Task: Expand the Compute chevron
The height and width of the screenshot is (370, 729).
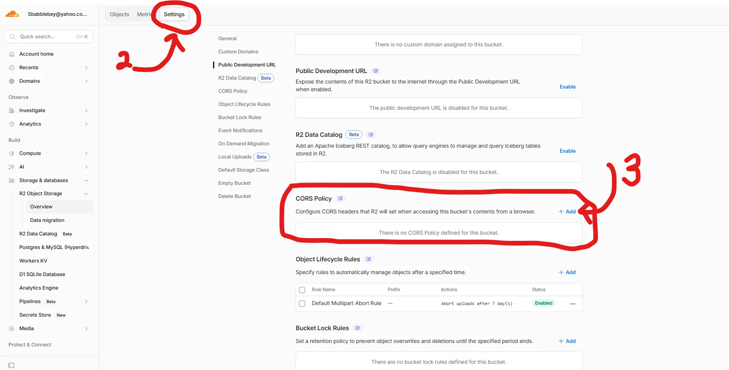Action: 86,153
